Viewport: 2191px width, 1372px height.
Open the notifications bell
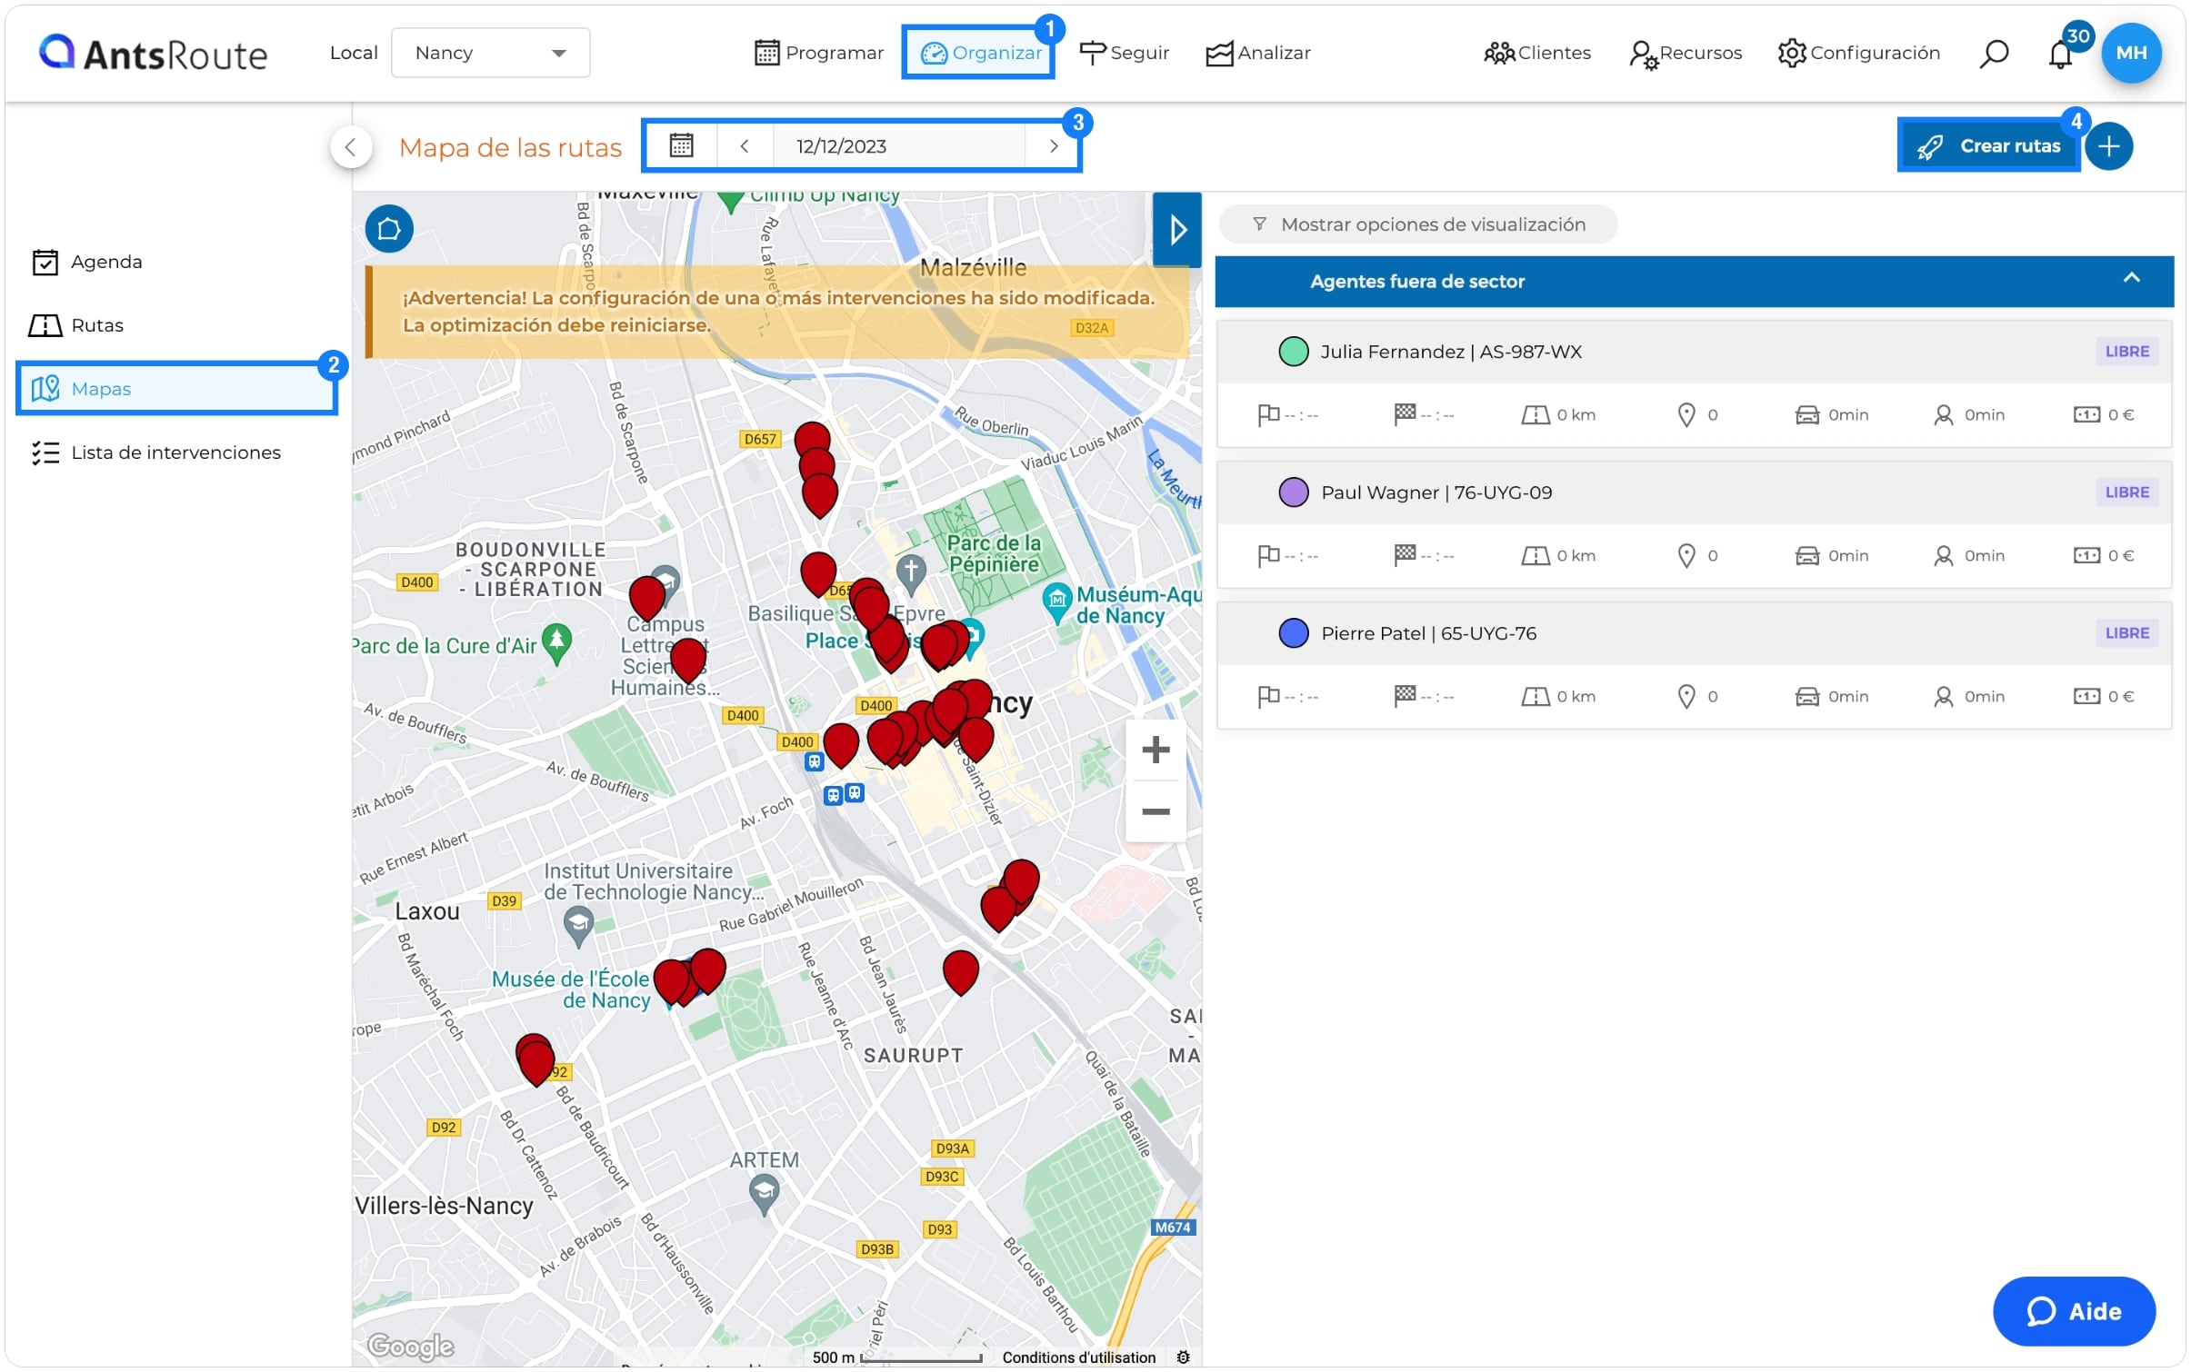pos(2060,54)
